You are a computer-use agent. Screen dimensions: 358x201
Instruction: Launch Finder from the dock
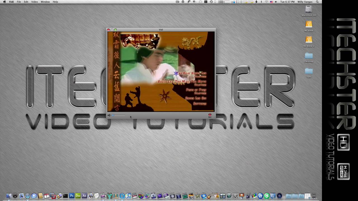point(9,196)
